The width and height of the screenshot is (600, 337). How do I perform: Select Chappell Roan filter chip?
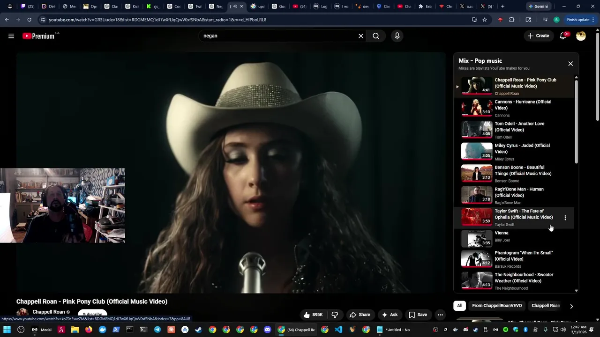[546, 306]
